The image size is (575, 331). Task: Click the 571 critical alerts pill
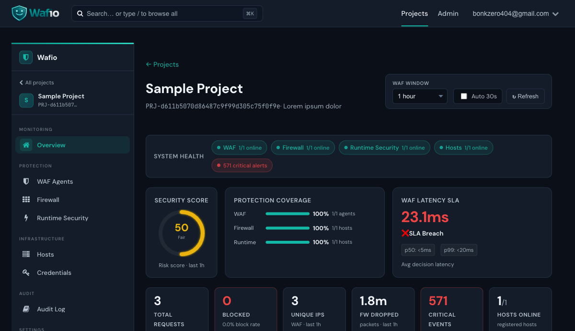(242, 165)
